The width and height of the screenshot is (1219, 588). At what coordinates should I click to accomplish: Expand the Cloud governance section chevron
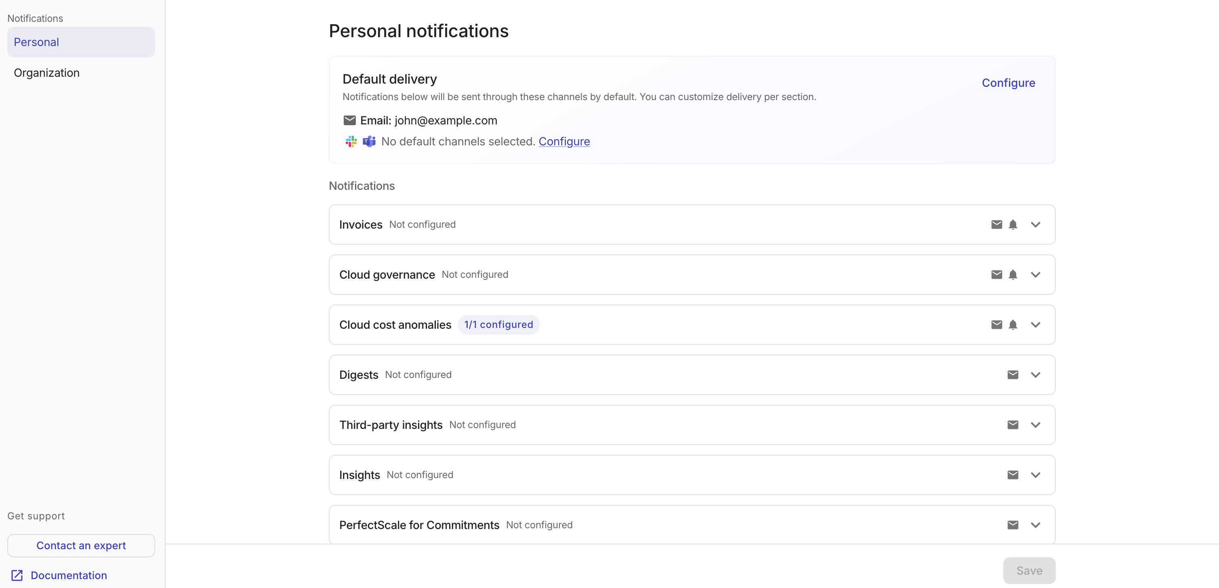click(x=1035, y=274)
